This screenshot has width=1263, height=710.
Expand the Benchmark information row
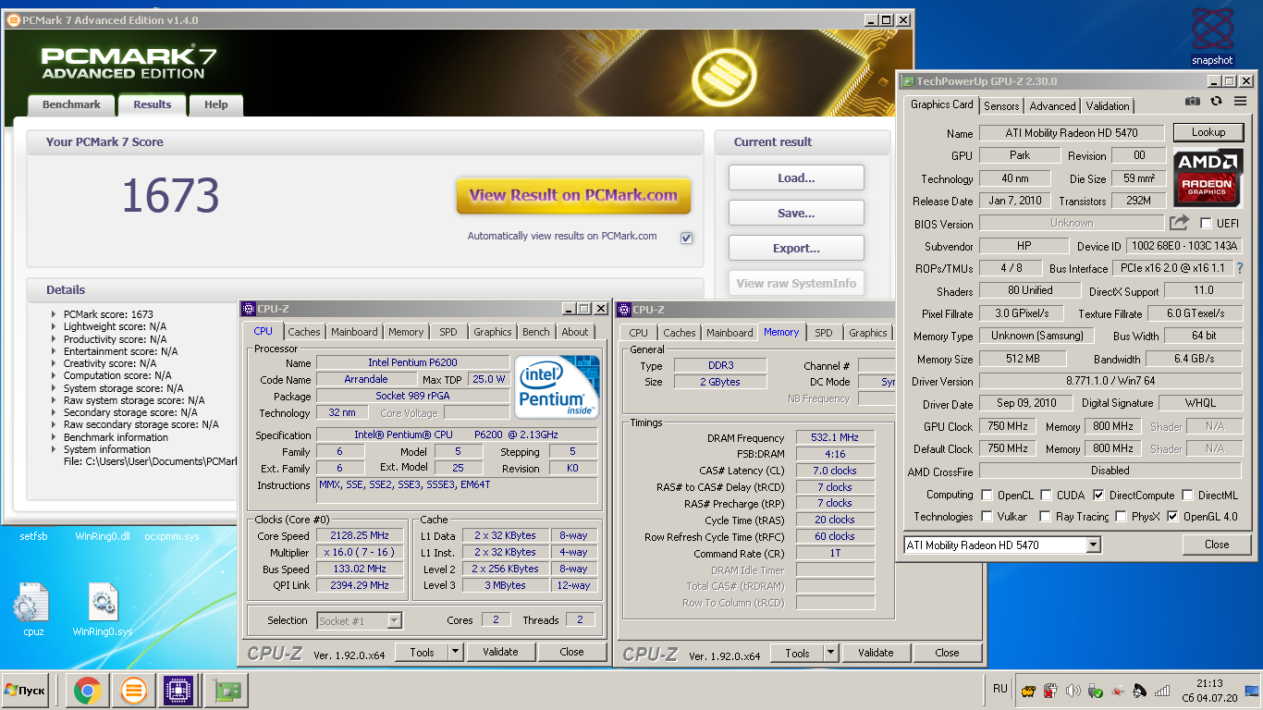(54, 437)
